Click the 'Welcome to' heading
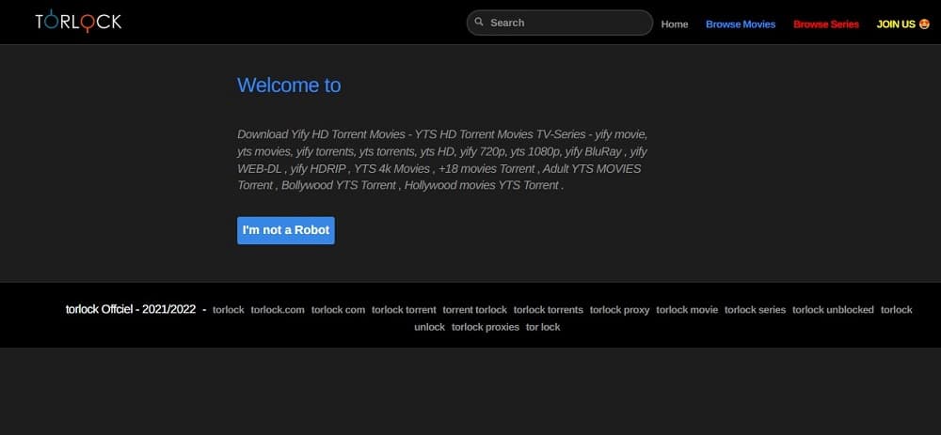Viewport: 941px width, 435px height. tap(289, 85)
